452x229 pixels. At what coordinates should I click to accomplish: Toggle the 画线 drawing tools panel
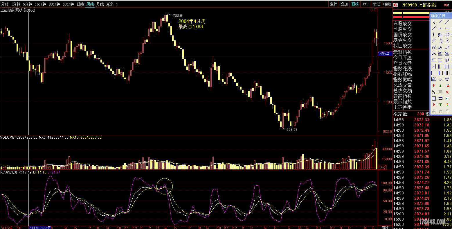pos(355,4)
